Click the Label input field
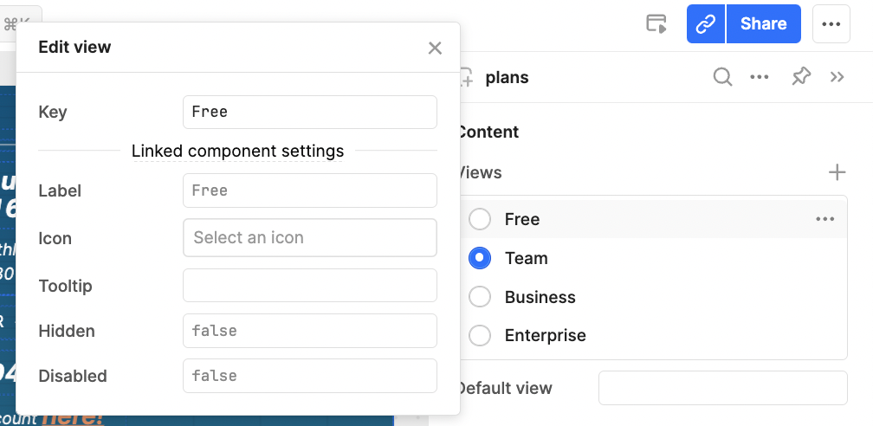The height and width of the screenshot is (426, 873). click(x=309, y=190)
